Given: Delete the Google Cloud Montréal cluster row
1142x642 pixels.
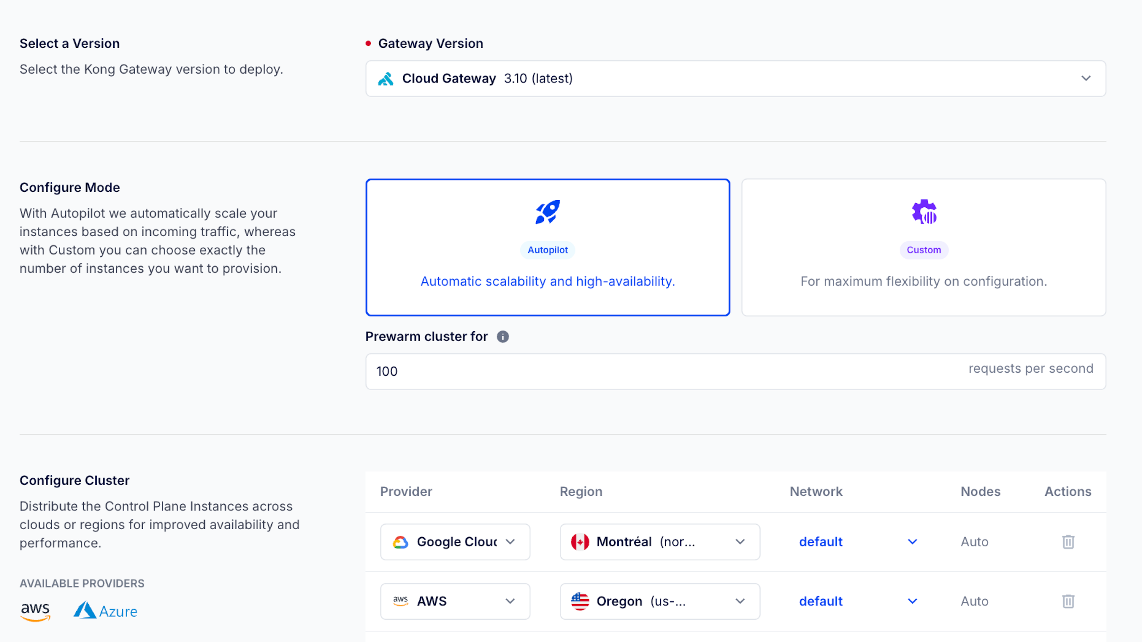Looking at the screenshot, I should pos(1068,542).
